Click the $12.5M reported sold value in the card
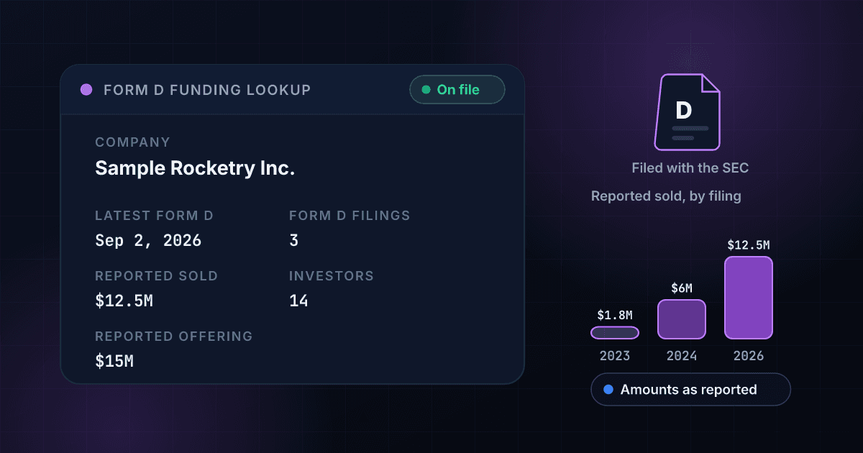The width and height of the screenshot is (863, 453). pos(124,301)
